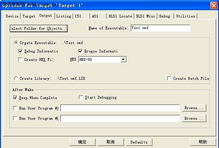Select the Create Library radio button
Image resolution: width=219 pixels, height=148 pixels.
[16, 78]
